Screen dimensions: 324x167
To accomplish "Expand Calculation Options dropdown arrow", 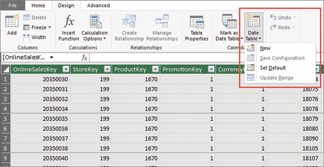I will [x=104, y=39].
